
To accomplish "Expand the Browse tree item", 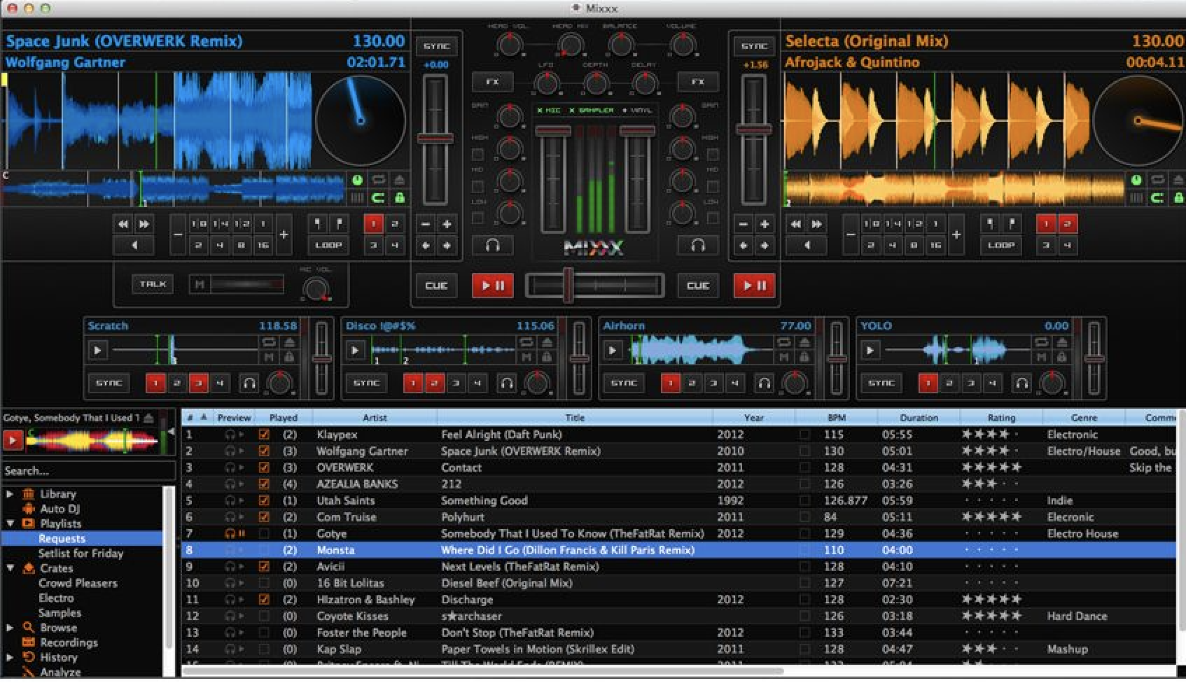I will pyautogui.click(x=10, y=628).
